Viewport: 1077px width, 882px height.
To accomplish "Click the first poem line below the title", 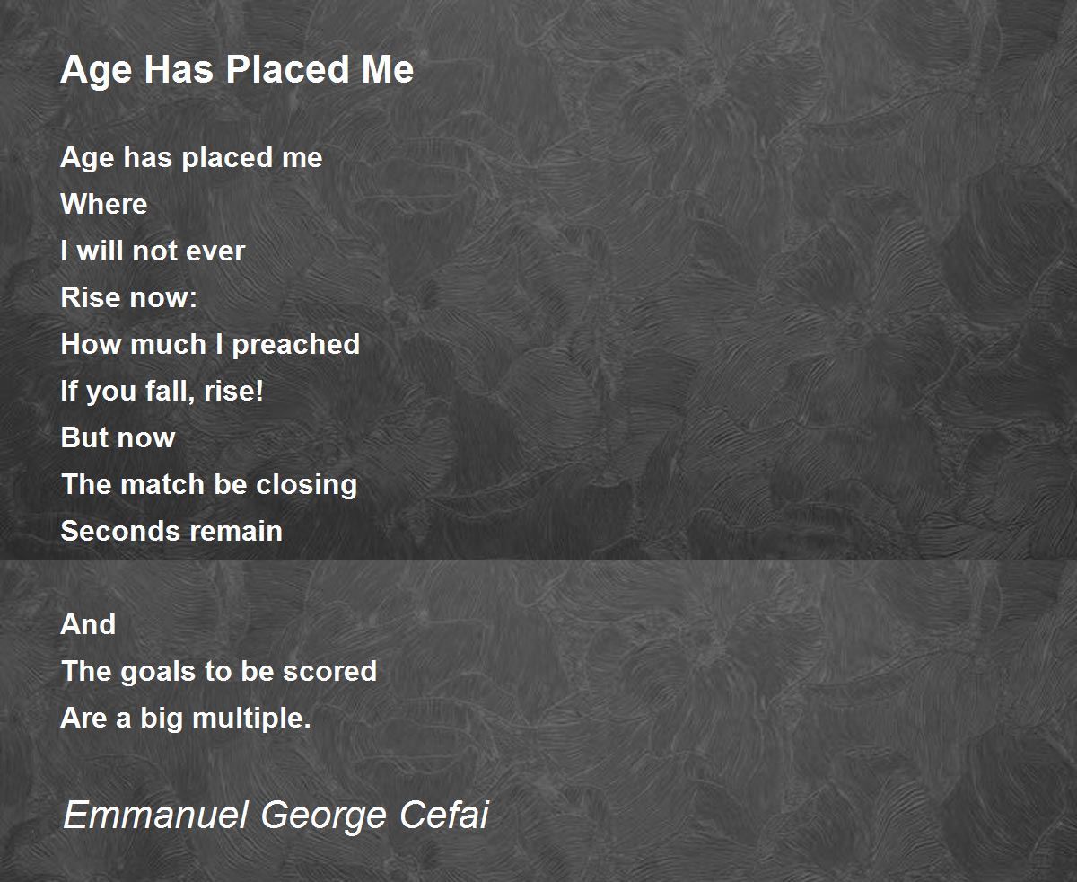I will pos(191,158).
